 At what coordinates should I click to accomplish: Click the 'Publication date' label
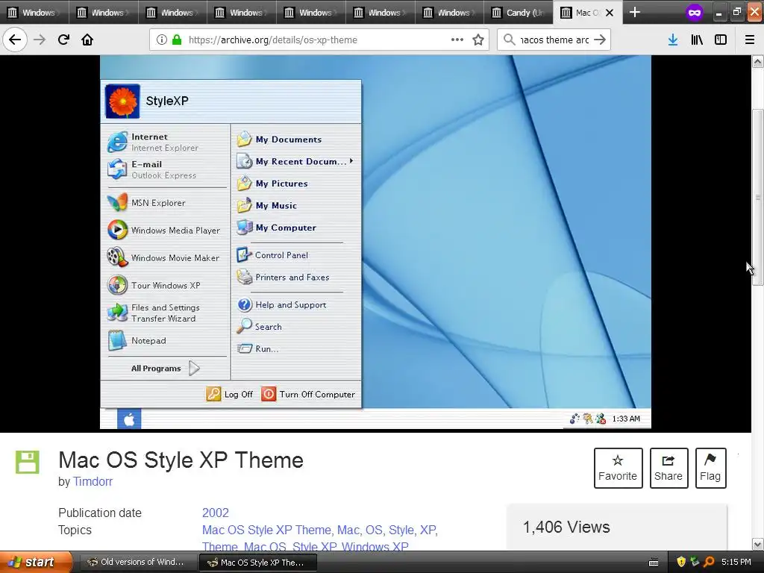(x=100, y=513)
